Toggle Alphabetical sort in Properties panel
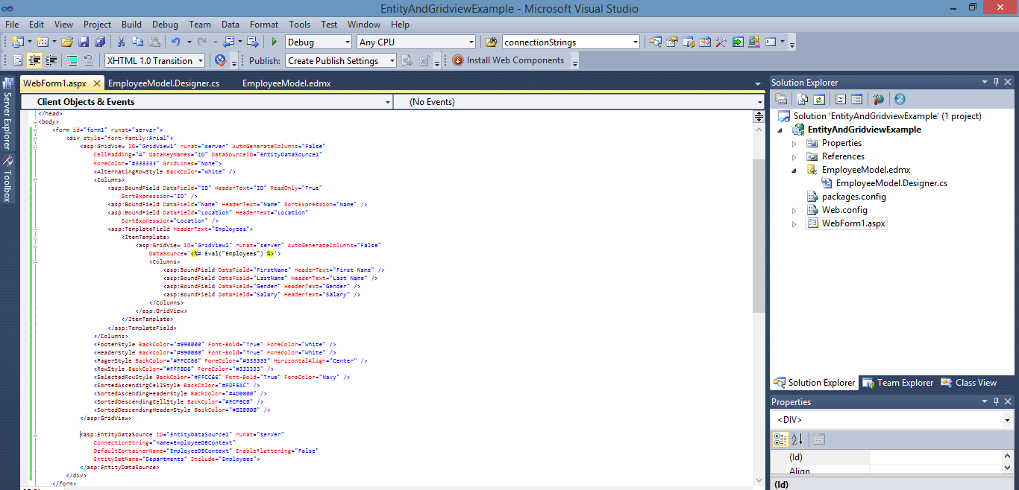The width and height of the screenshot is (1019, 490). pyautogui.click(x=796, y=439)
